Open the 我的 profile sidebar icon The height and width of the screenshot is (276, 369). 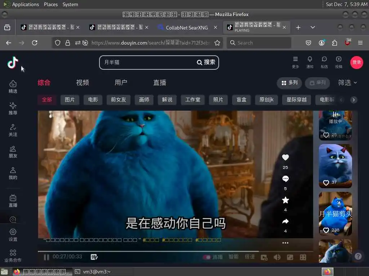[13, 173]
